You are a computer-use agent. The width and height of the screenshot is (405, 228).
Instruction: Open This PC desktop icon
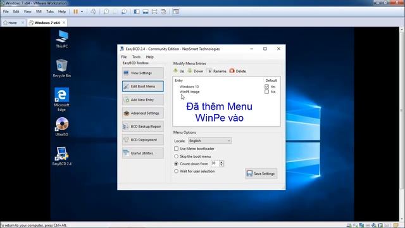pos(62,39)
